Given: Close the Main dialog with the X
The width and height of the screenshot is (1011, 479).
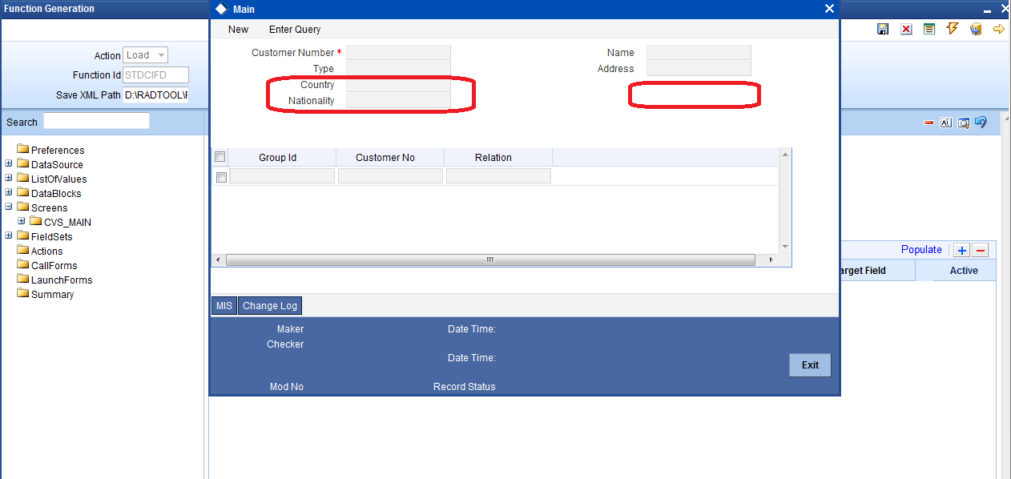Looking at the screenshot, I should 829,9.
